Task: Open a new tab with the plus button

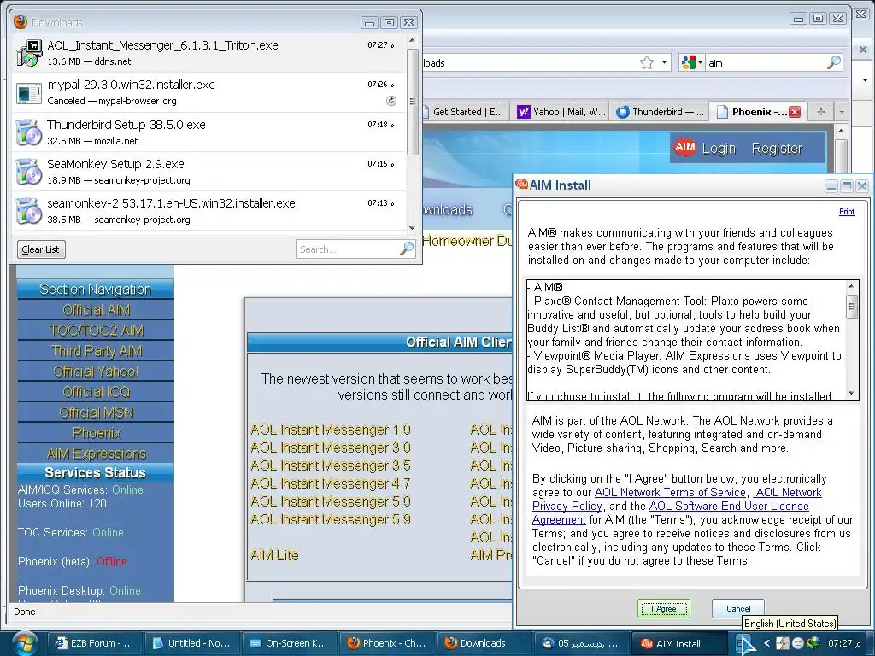Action: [x=820, y=112]
